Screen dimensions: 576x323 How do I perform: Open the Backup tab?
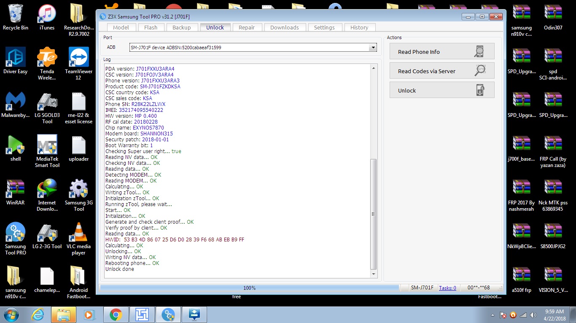182,27
